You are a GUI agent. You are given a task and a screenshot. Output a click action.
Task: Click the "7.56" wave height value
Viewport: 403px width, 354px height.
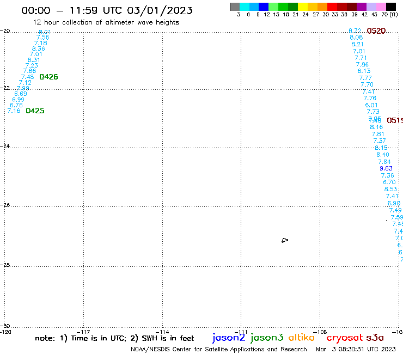coord(42,38)
